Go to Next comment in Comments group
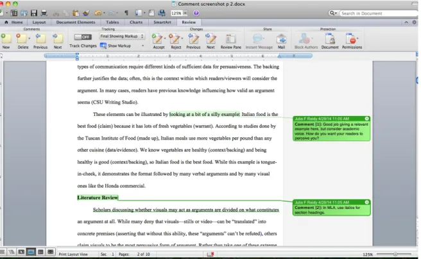Screen dimensions: 421x259 (x=58, y=38)
